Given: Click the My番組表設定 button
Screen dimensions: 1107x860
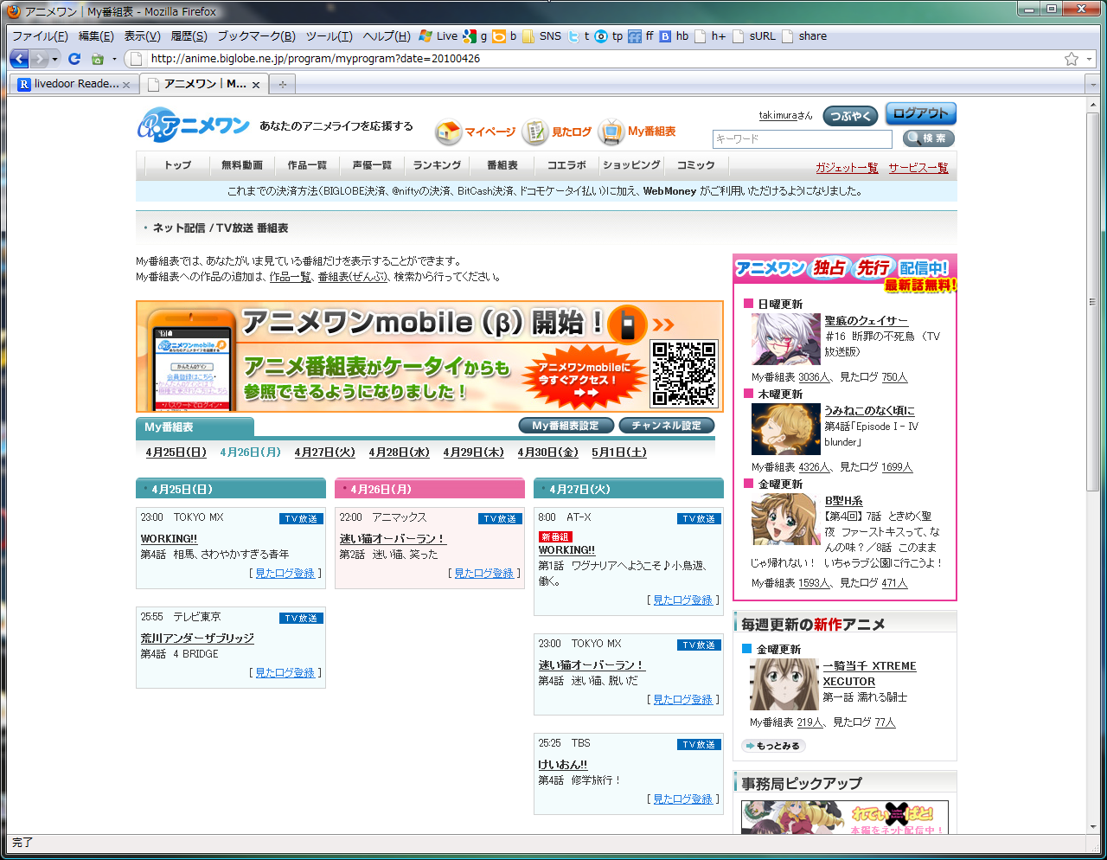Looking at the screenshot, I should [x=566, y=426].
